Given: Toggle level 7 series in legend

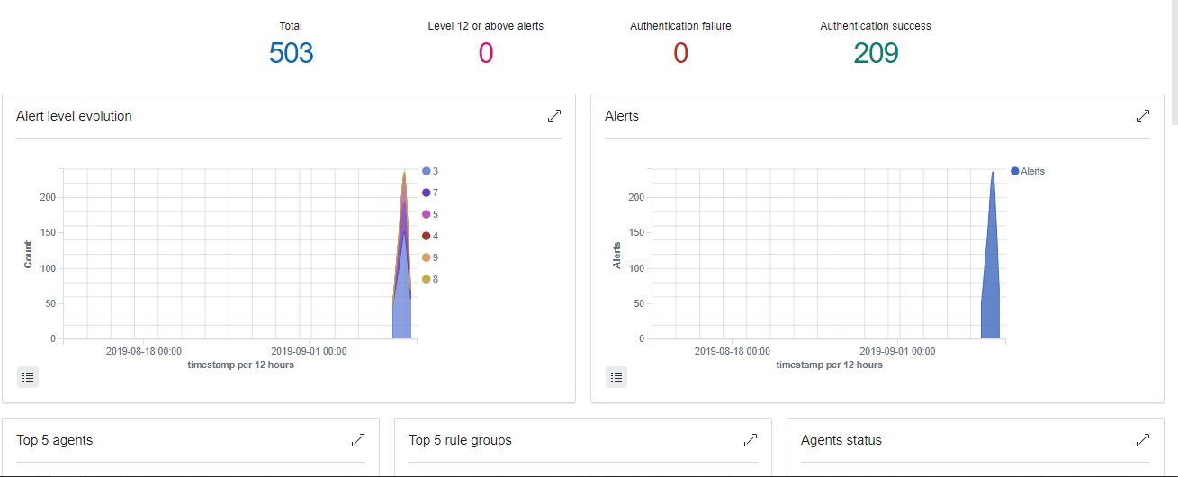Looking at the screenshot, I should (x=430, y=193).
